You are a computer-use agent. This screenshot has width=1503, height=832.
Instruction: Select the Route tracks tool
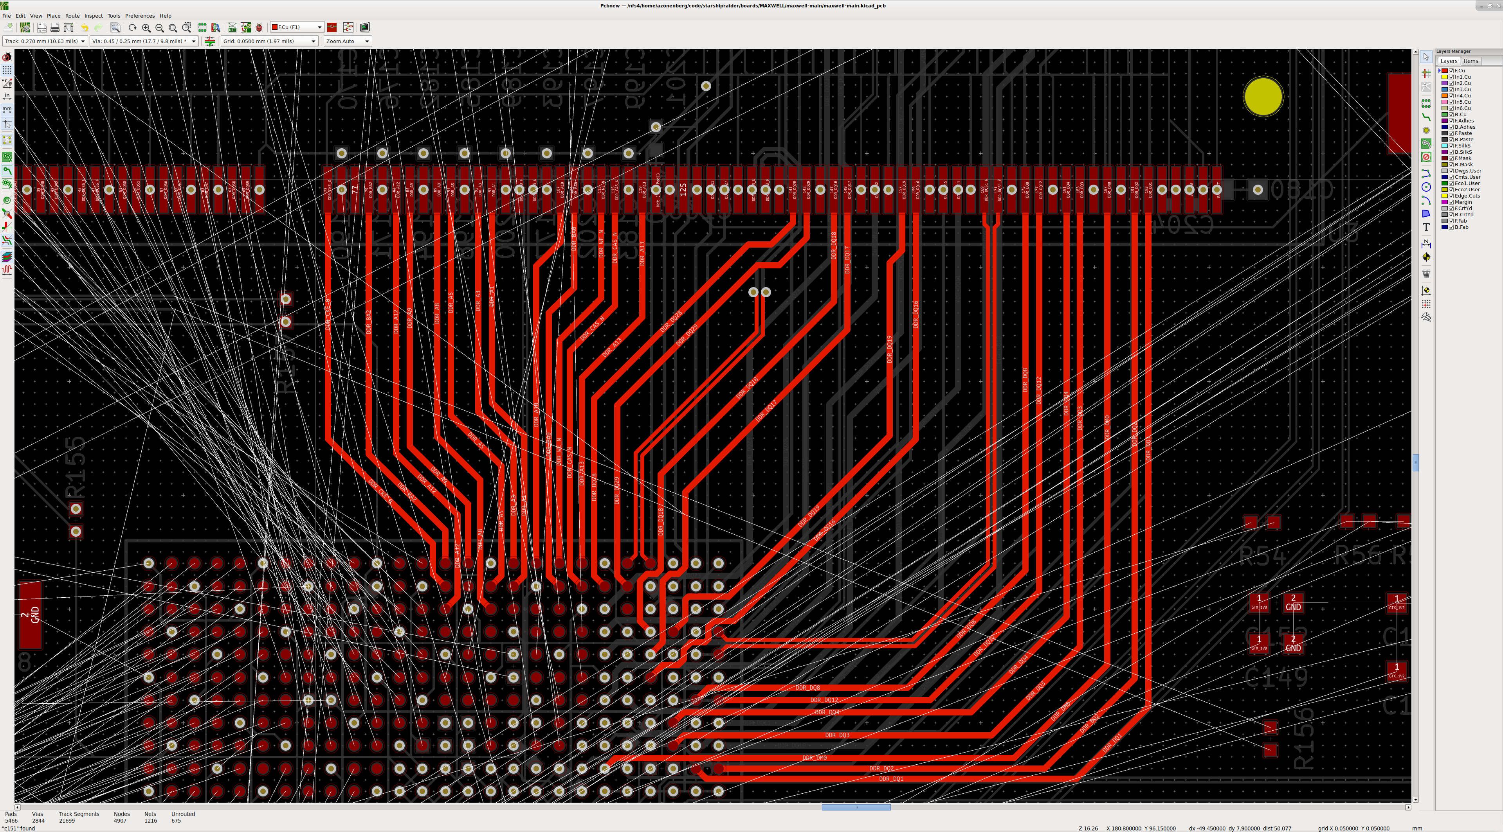pyautogui.click(x=1426, y=117)
